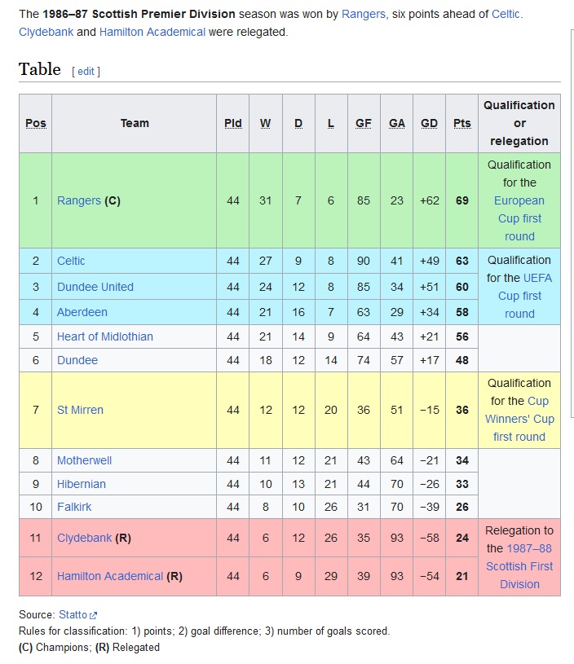Click the Team column header

click(134, 122)
